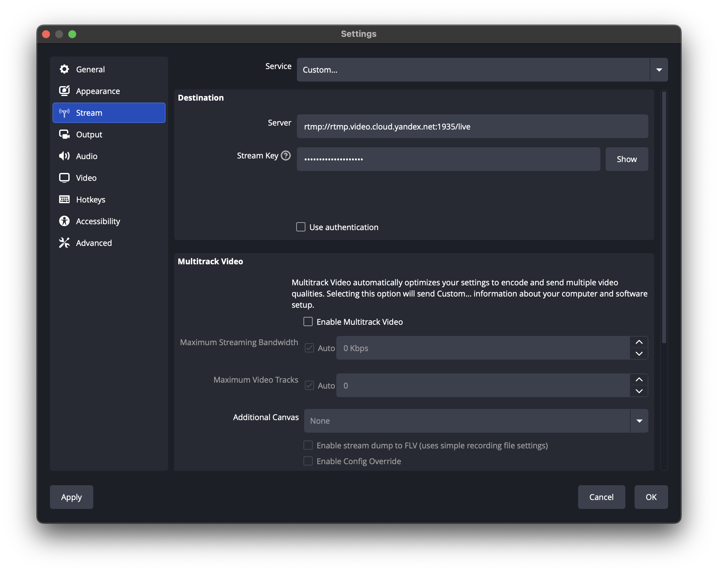The width and height of the screenshot is (718, 572).
Task: Click the Advanced tools icon
Action: 64,243
